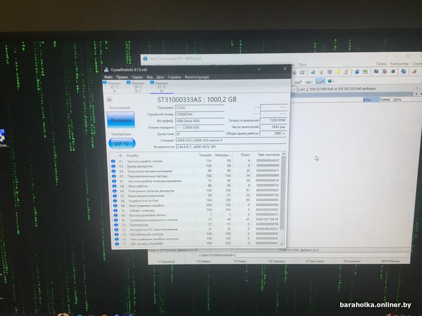Click the Хорошо health status button
The image size is (422, 316).
coord(121,120)
